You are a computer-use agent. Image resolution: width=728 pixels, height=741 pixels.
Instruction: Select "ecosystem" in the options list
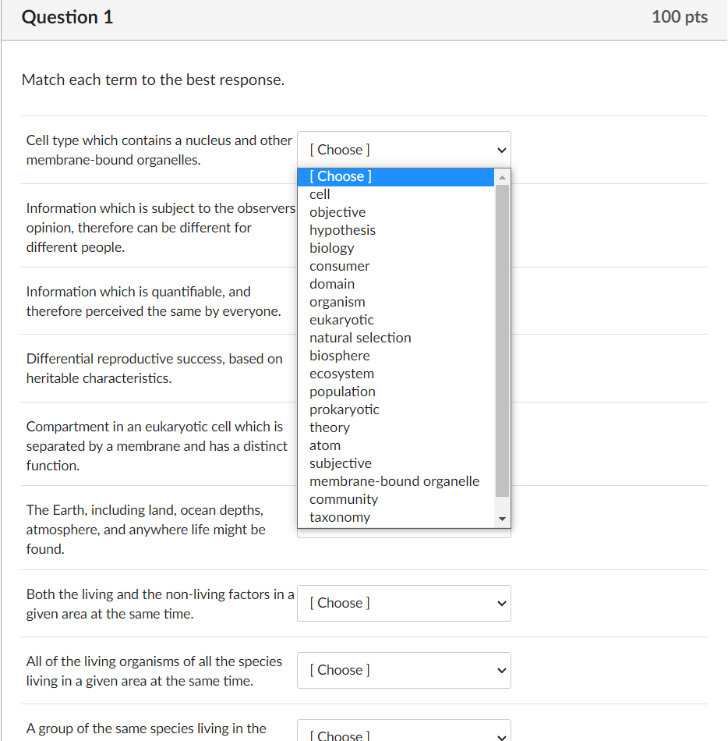(x=341, y=374)
